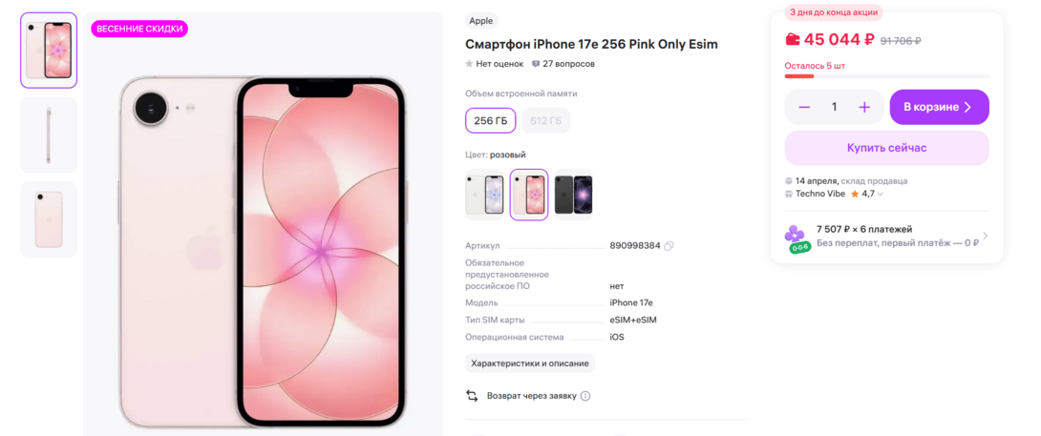Open "Характеристики и описание" section

[530, 363]
